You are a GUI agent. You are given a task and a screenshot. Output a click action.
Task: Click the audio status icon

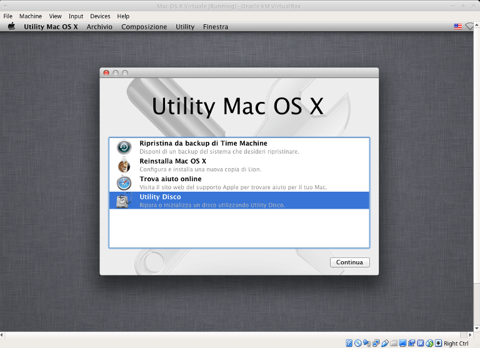click(367, 343)
